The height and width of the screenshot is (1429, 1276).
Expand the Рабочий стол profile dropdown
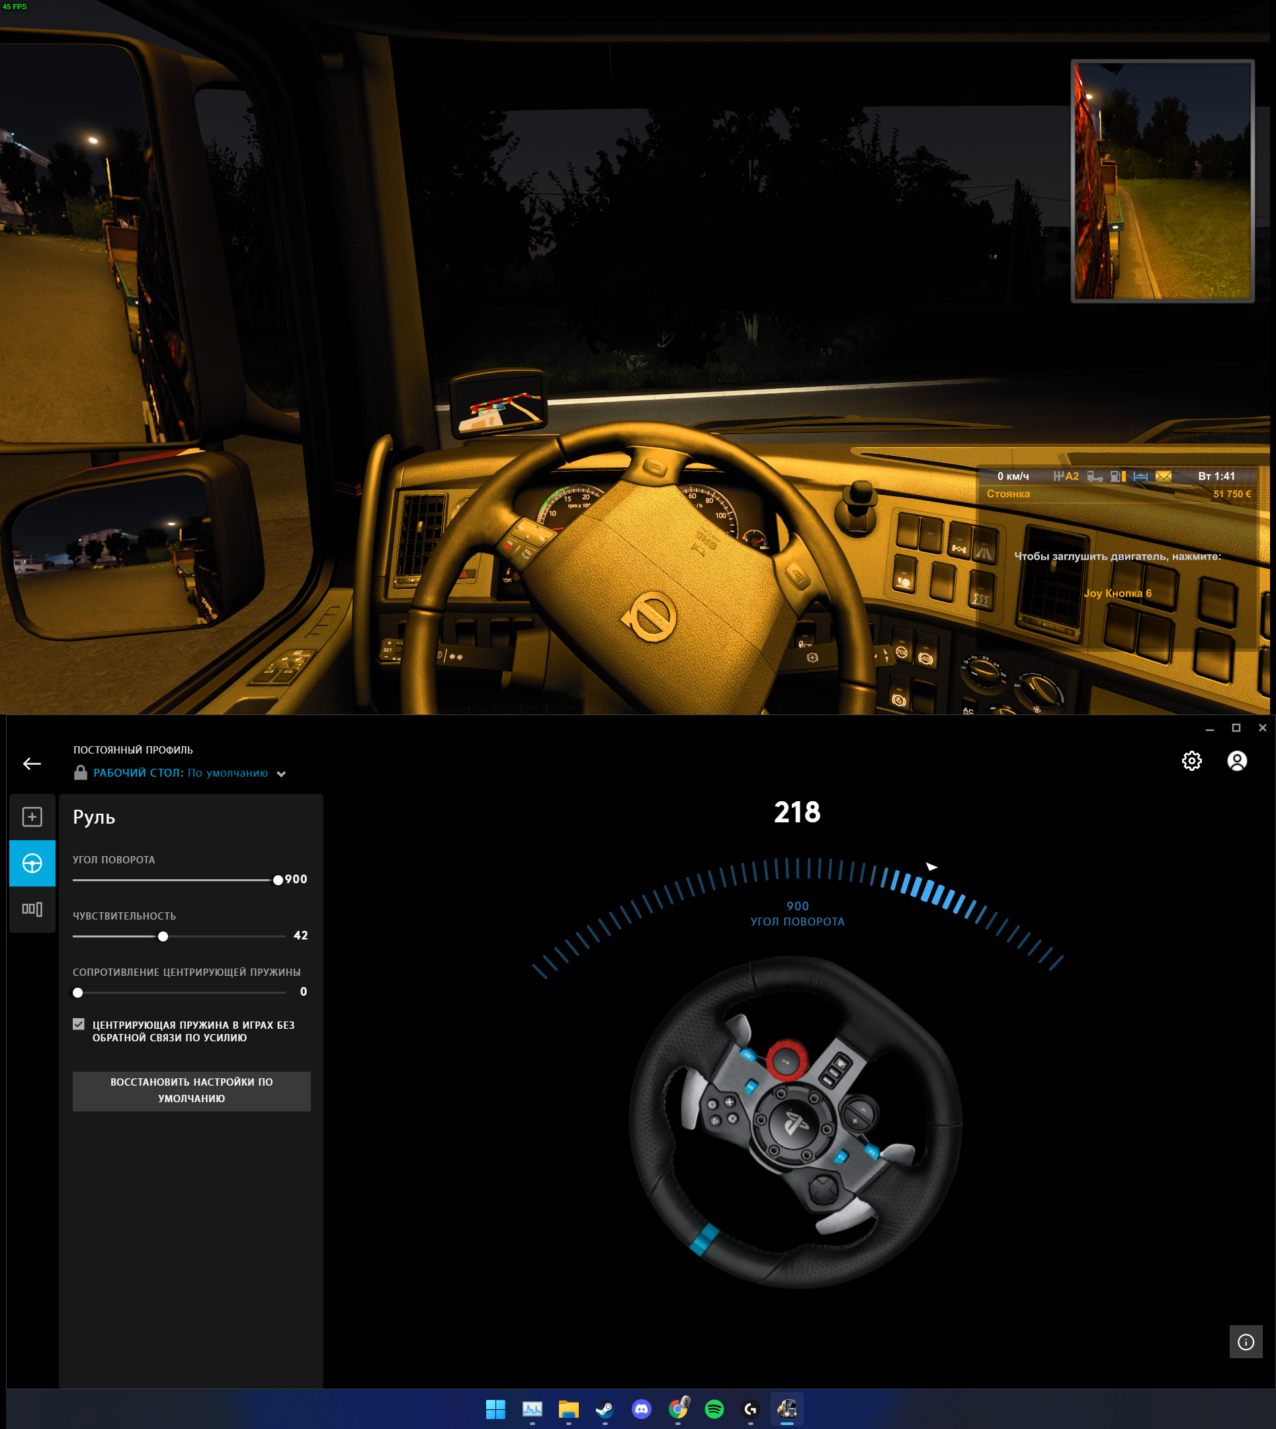[x=281, y=774]
